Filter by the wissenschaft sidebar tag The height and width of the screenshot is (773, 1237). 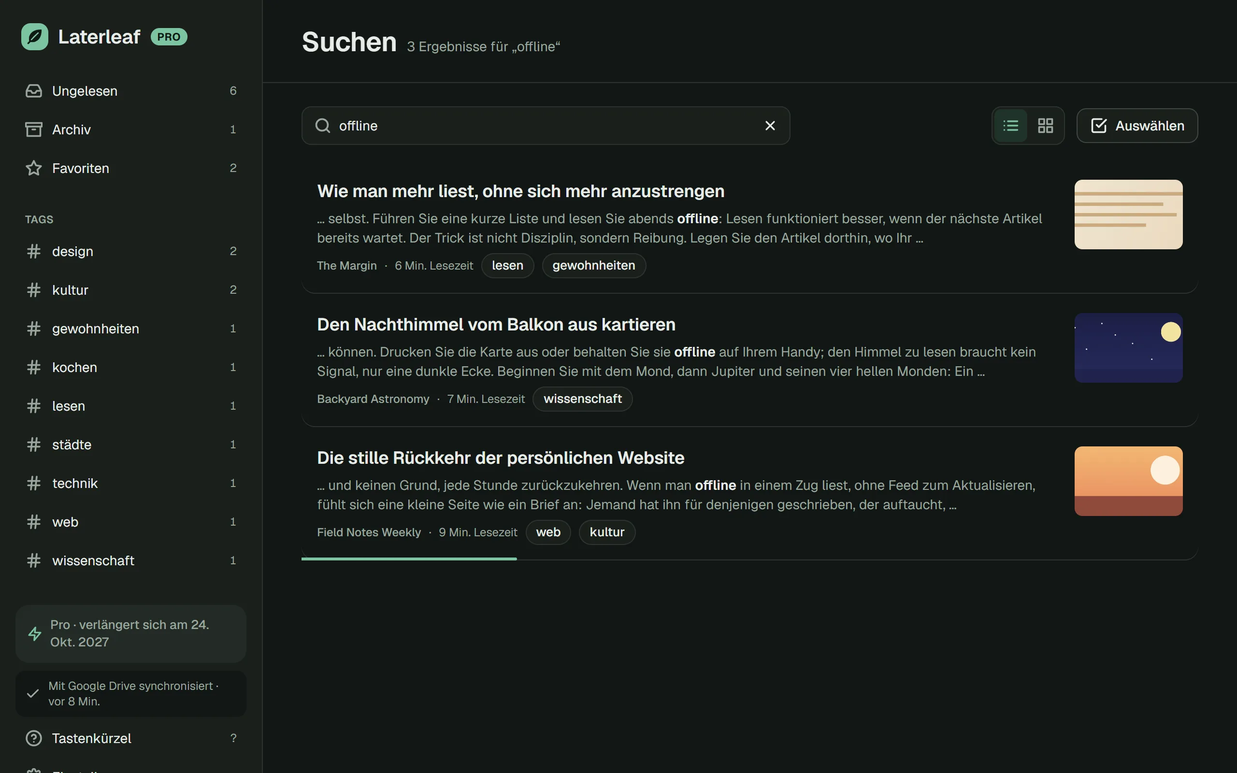point(131,560)
